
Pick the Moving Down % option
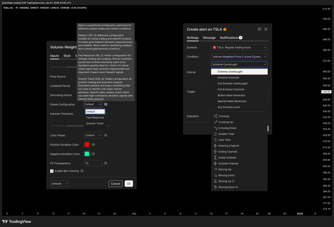coord(228,187)
